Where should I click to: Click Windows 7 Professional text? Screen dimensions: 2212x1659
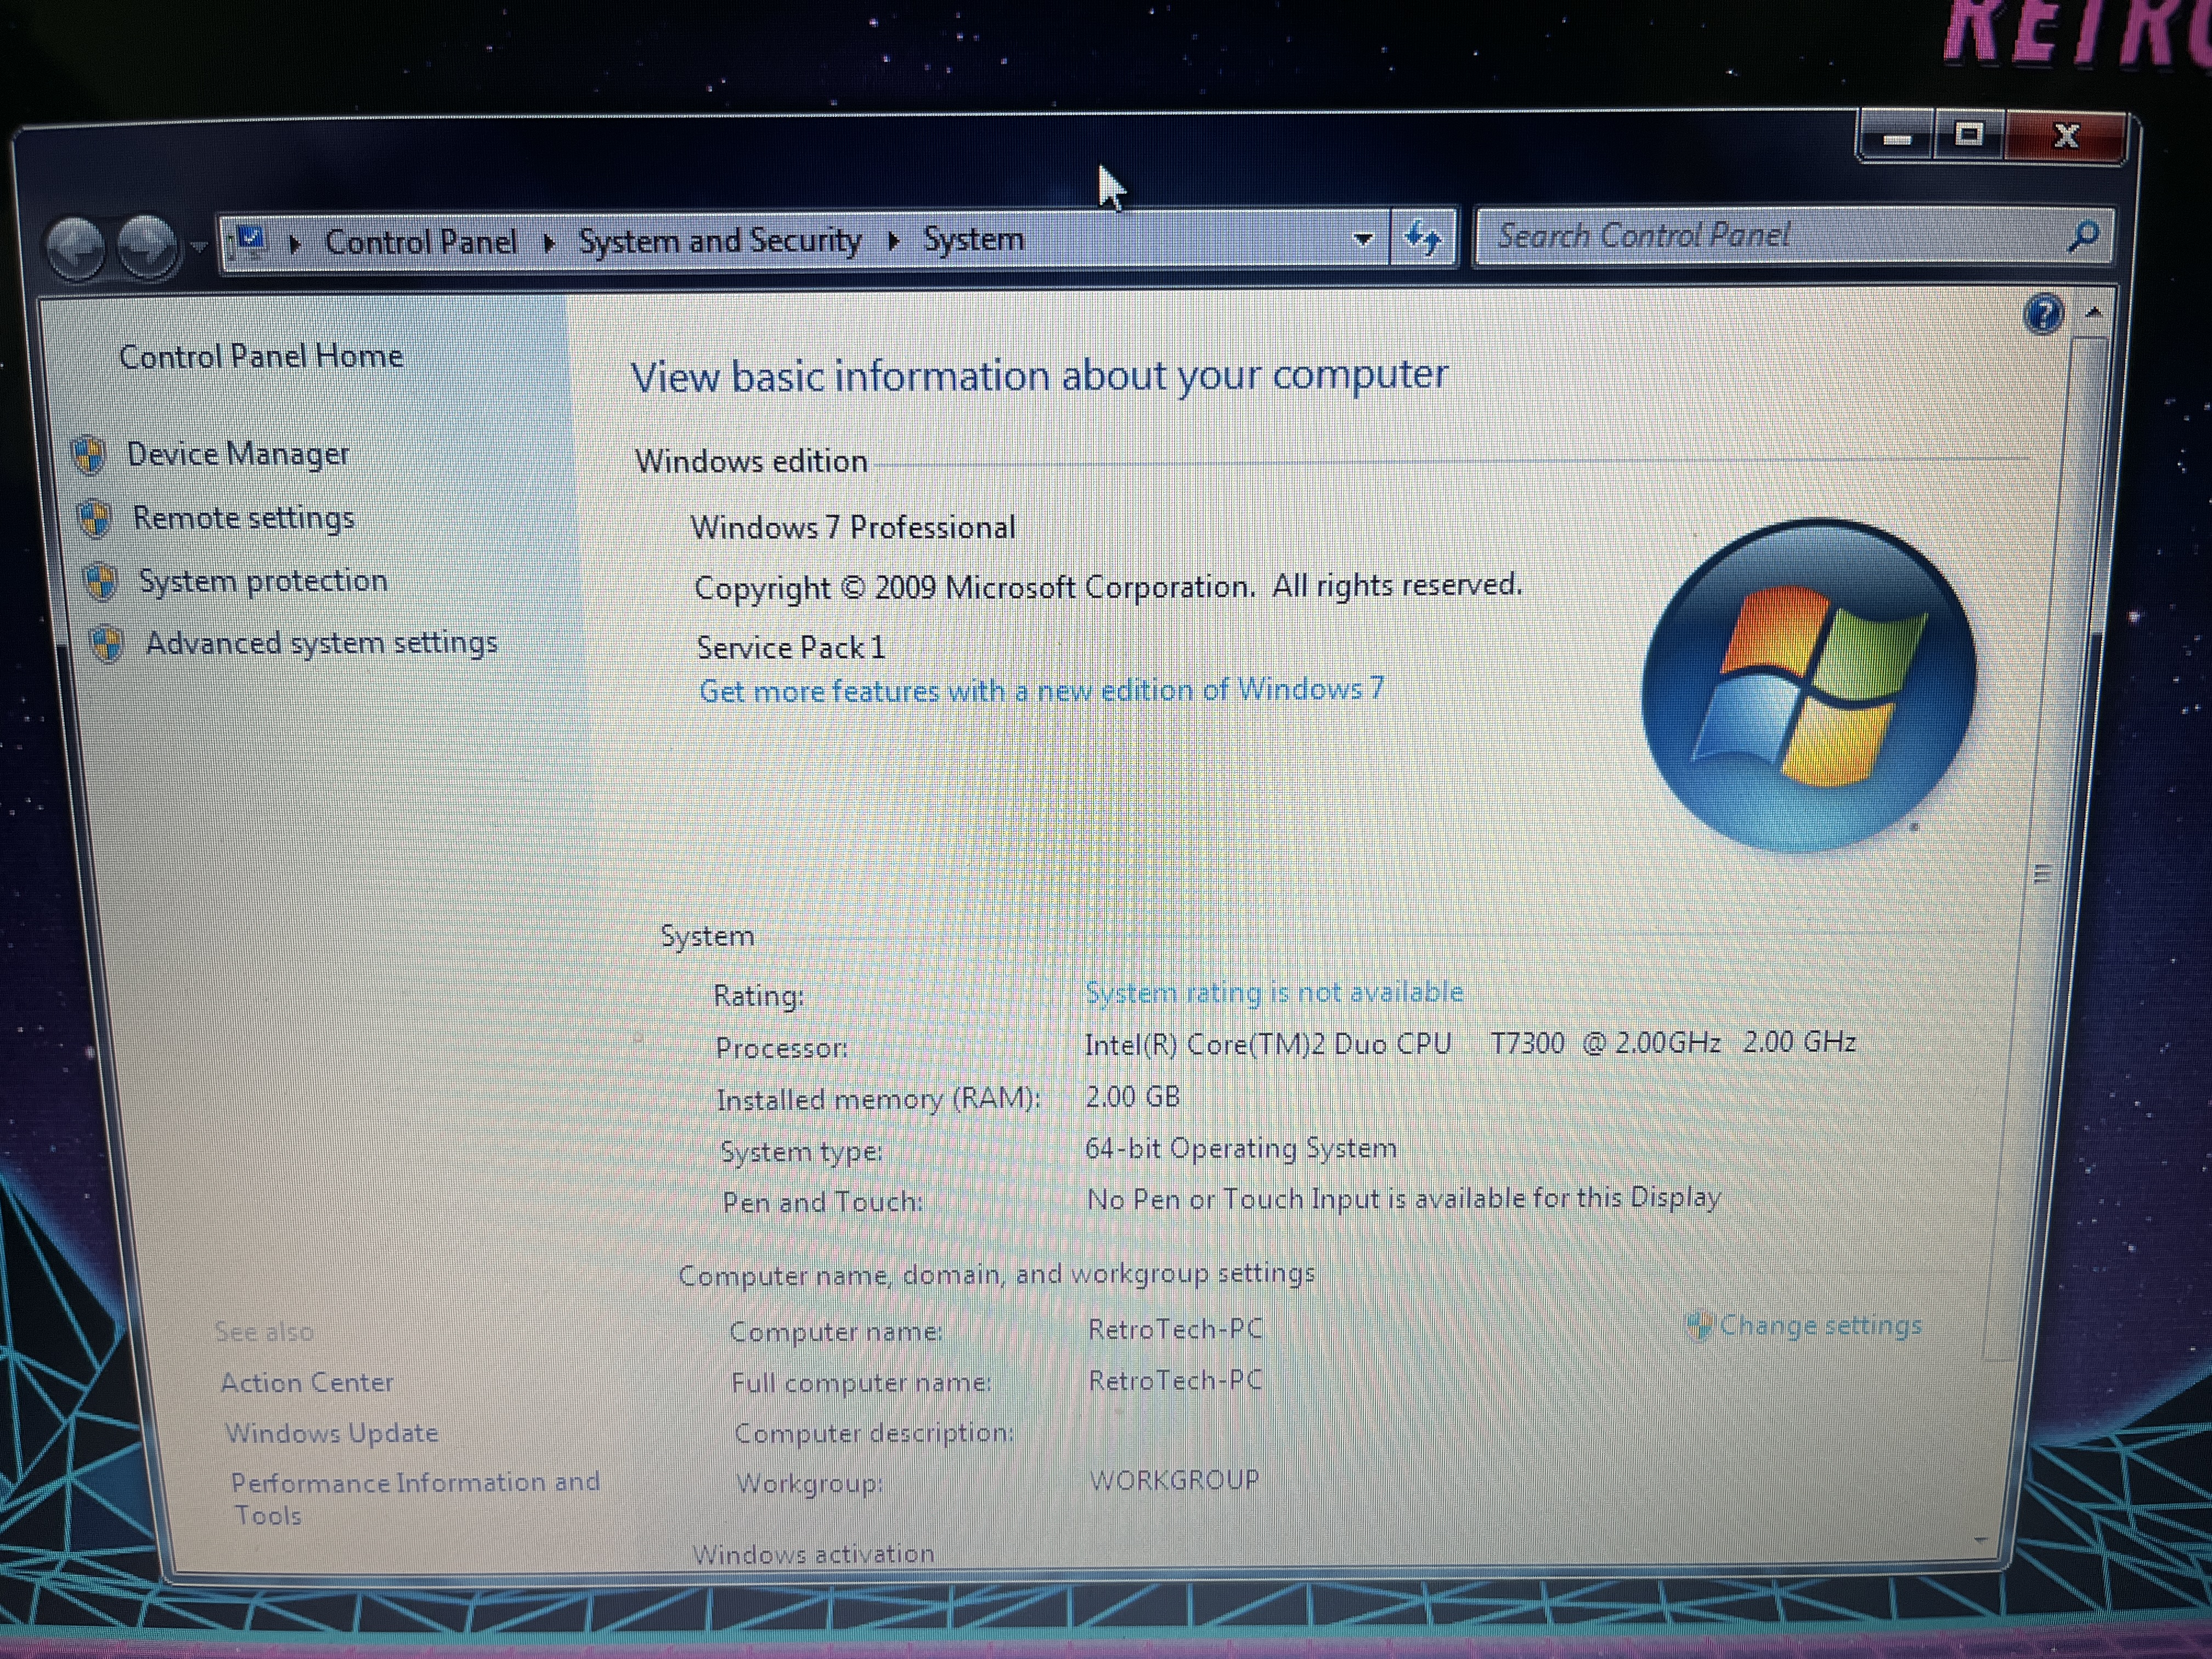coord(853,527)
